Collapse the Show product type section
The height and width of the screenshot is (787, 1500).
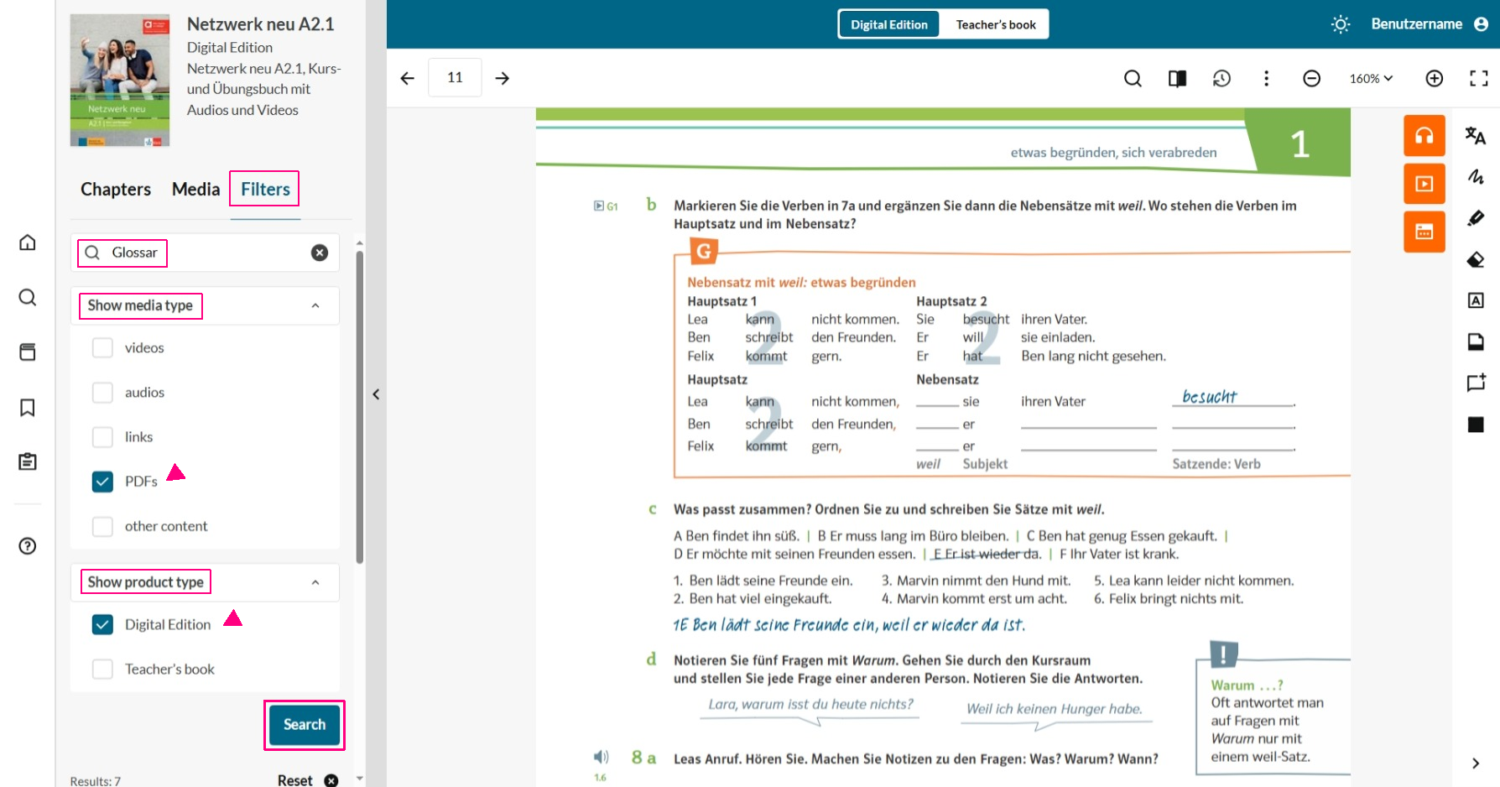[315, 582]
